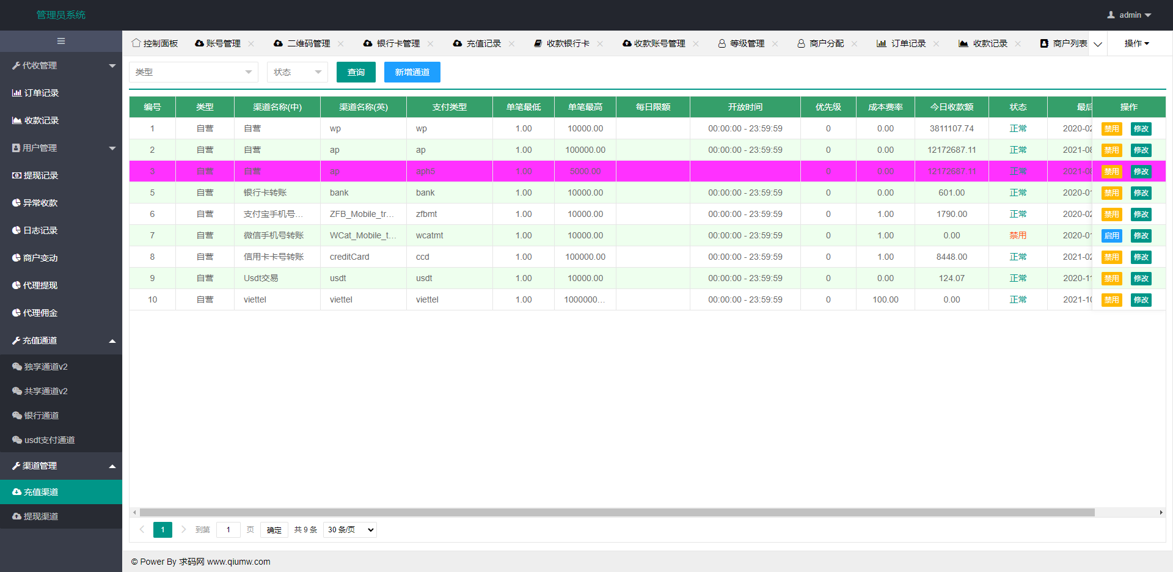Open 独享通道v2 from sidebar
Viewport: 1173px width, 572px height.
pos(46,367)
